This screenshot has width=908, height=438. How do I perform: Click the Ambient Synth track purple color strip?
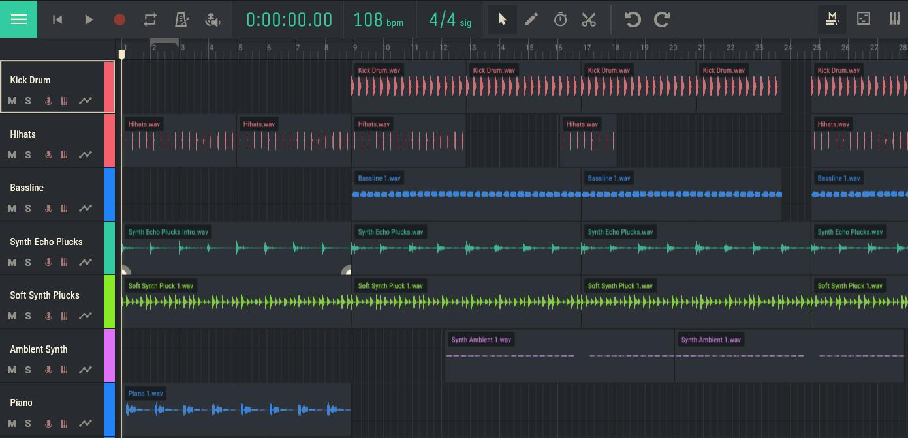click(x=110, y=355)
